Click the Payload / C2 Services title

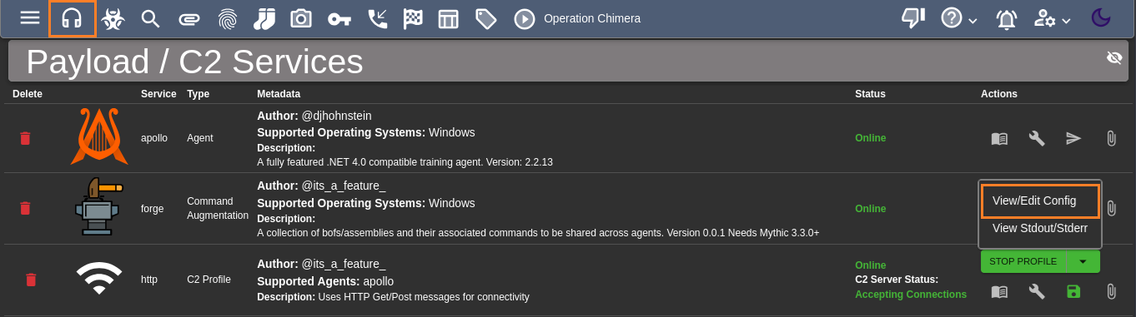pyautogui.click(x=194, y=62)
